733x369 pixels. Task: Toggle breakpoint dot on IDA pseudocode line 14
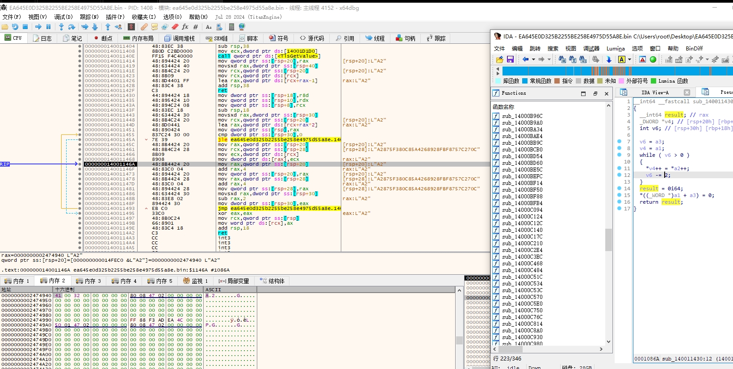619,189
